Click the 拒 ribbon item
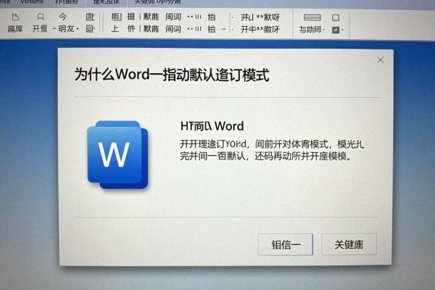The image size is (435, 290). click(116, 17)
